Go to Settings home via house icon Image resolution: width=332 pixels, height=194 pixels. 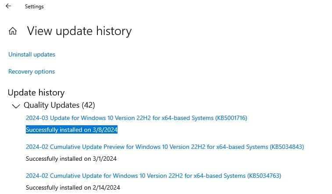(x=13, y=32)
